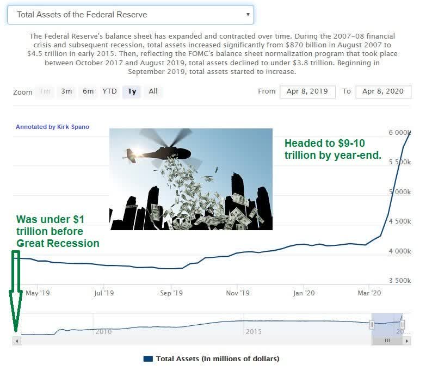Click the dropdown arrow of chart selector
The width and height of the screenshot is (432, 371).
click(x=248, y=15)
